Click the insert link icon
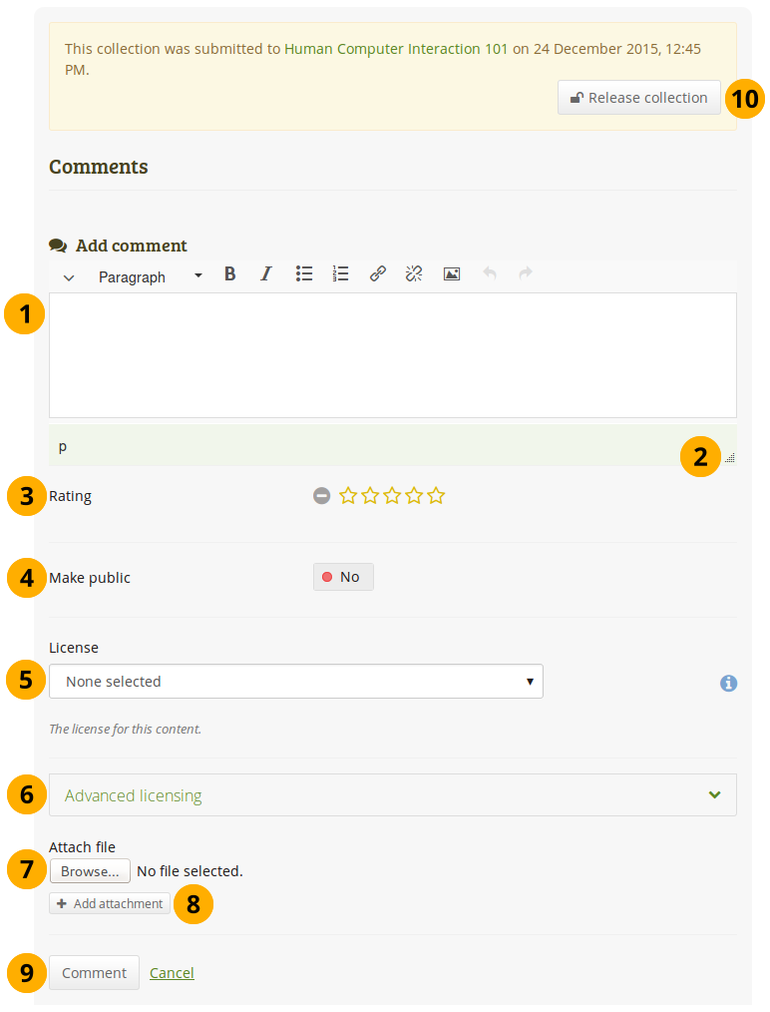The image size is (770, 1012). click(378, 273)
